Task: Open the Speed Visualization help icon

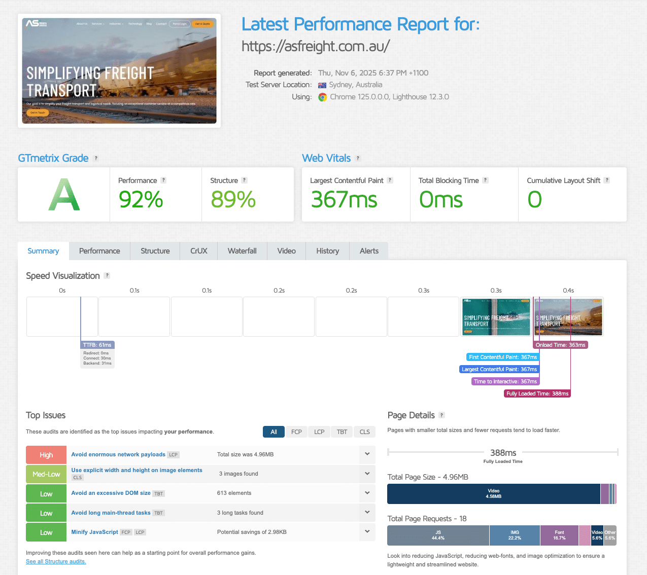Action: [x=107, y=275]
